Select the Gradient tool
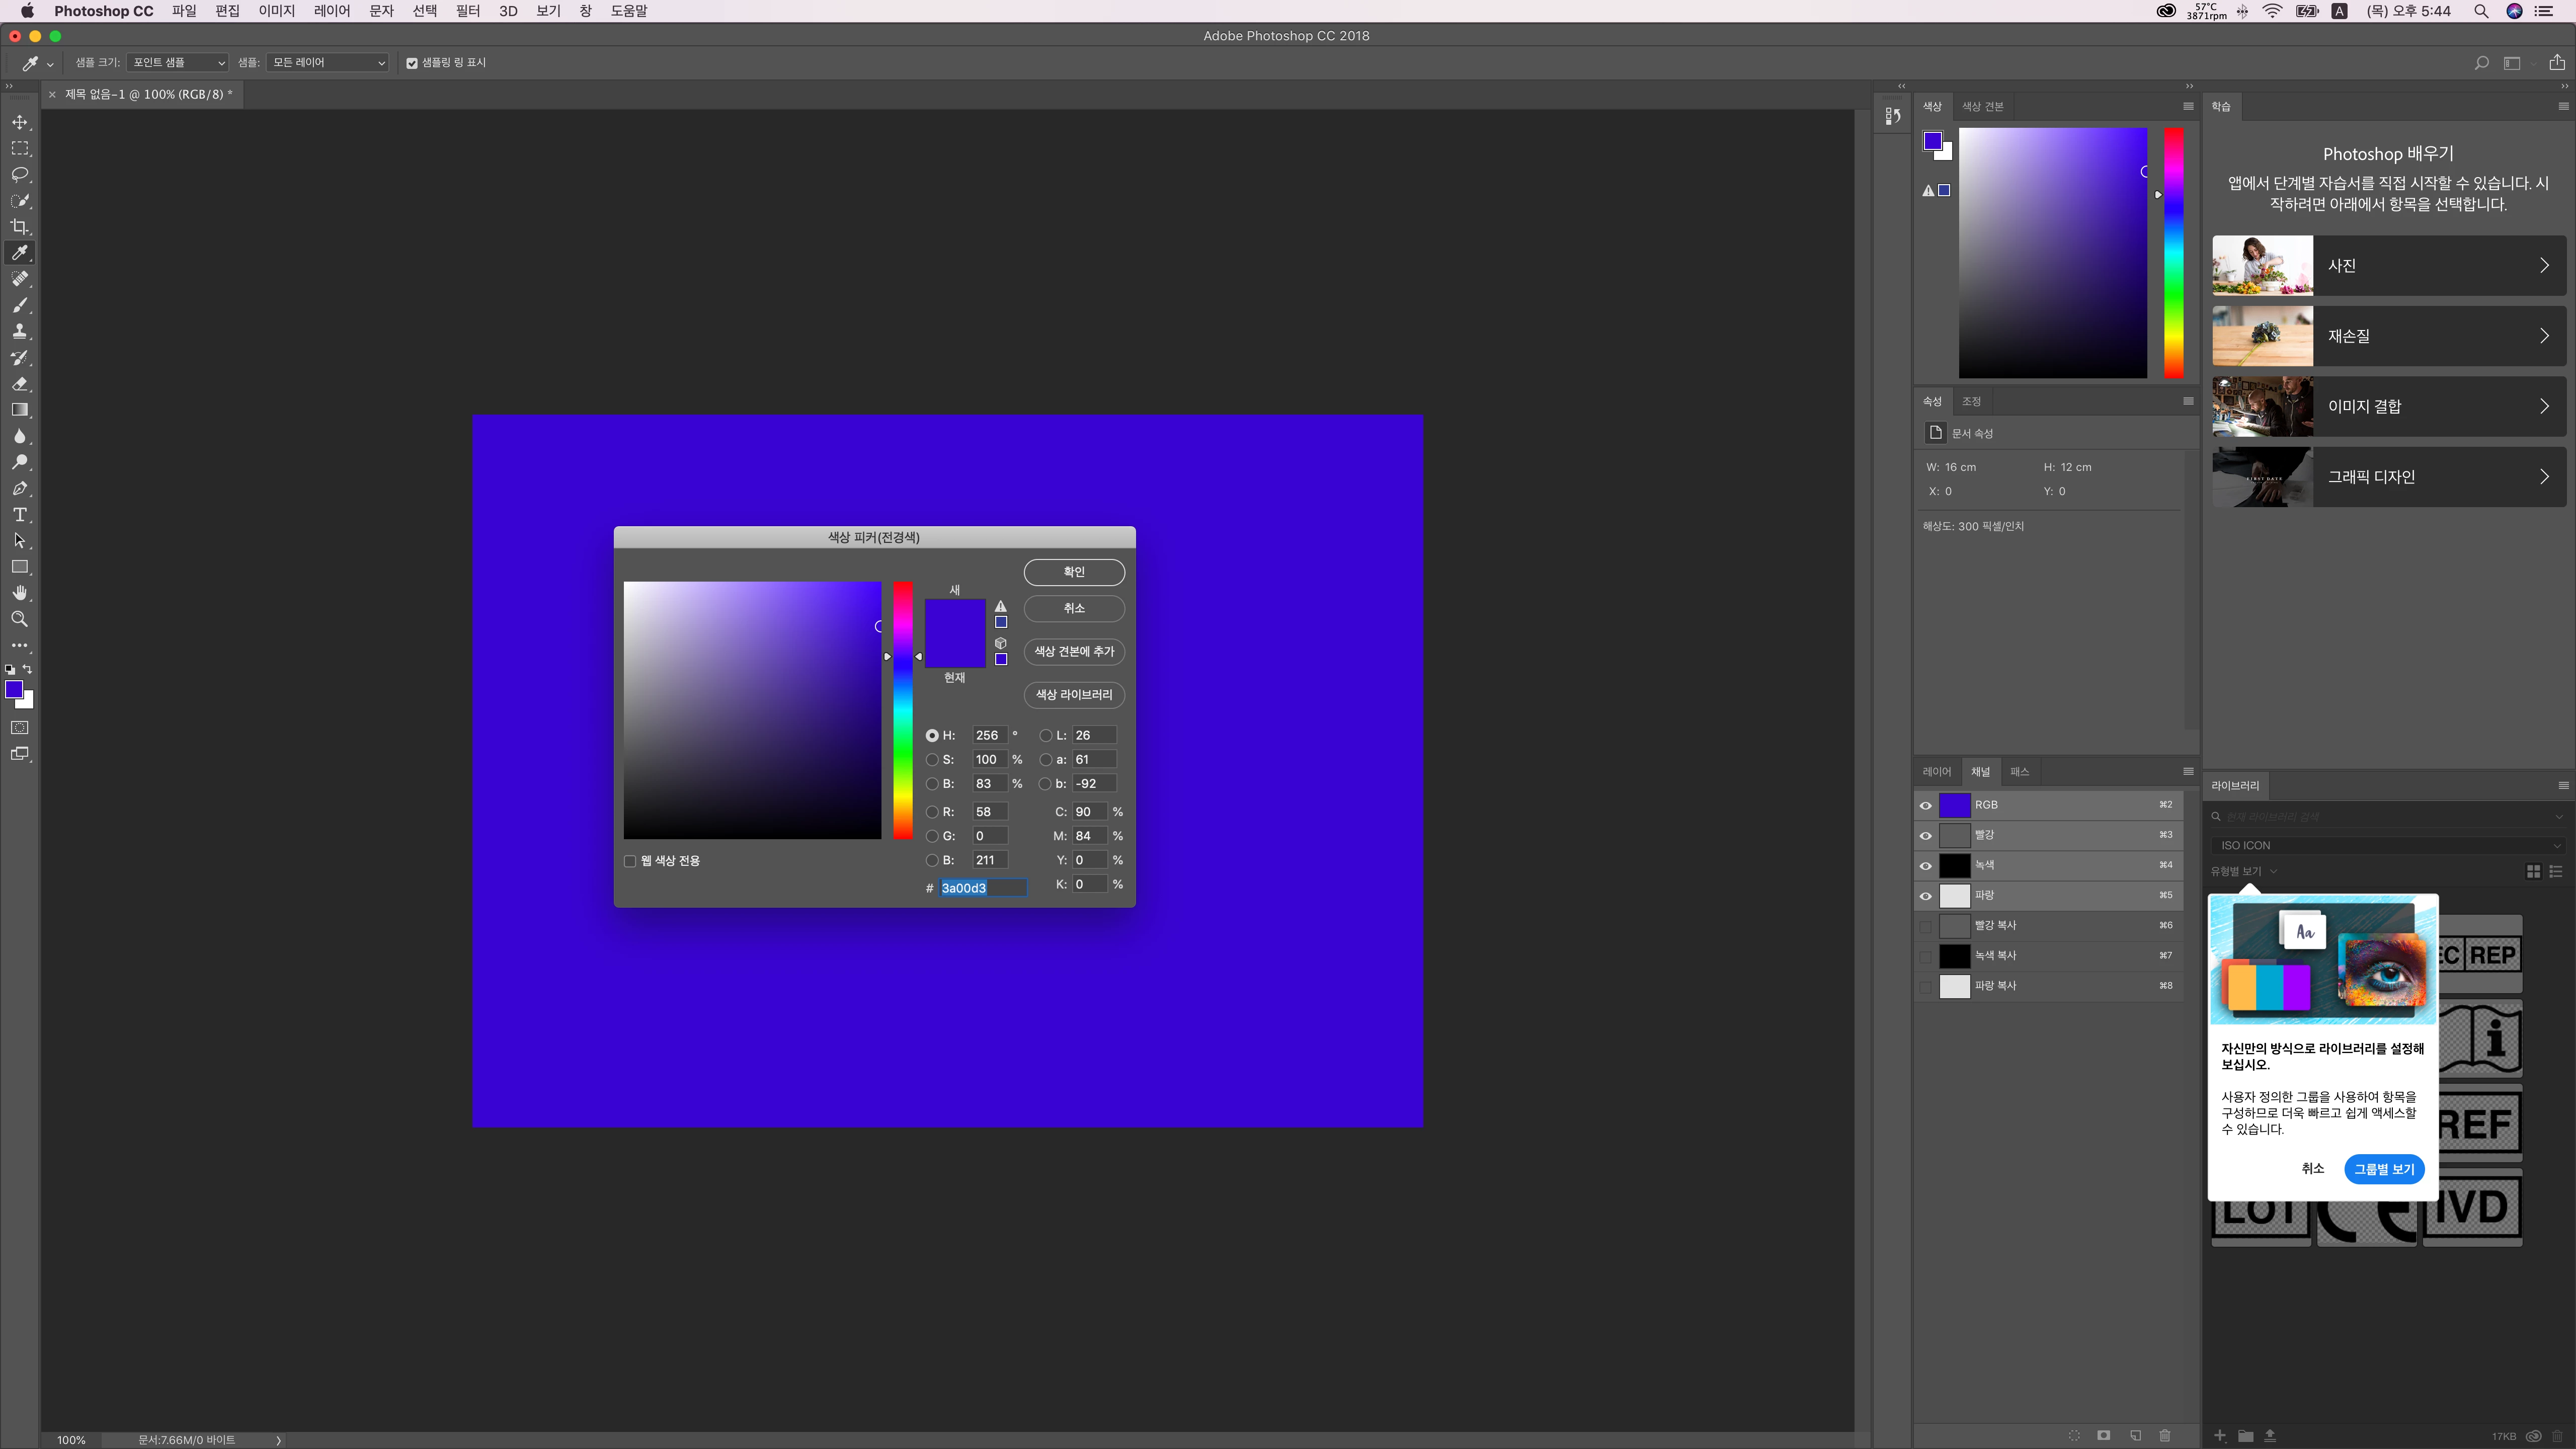This screenshot has height=1449, width=2576. (19, 410)
